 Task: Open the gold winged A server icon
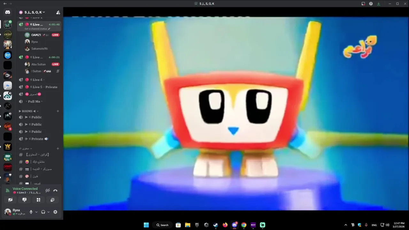click(x=8, y=147)
